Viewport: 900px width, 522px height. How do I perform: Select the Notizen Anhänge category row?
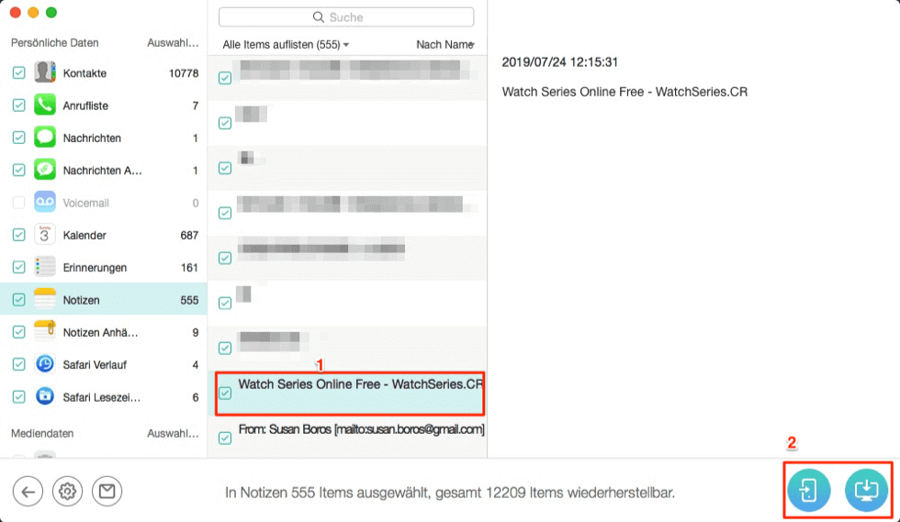coord(103,332)
